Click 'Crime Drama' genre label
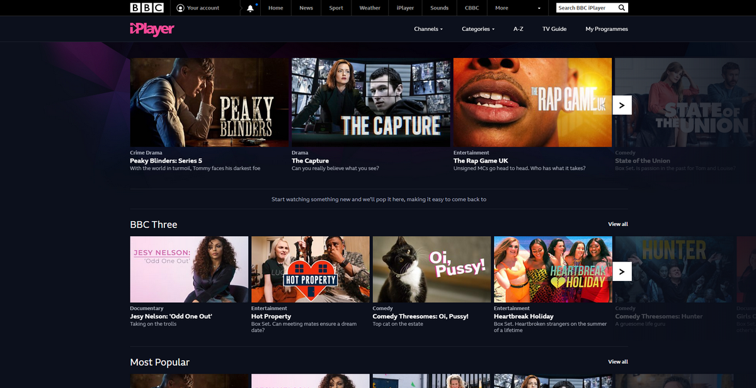This screenshot has width=756, height=388. (x=146, y=152)
